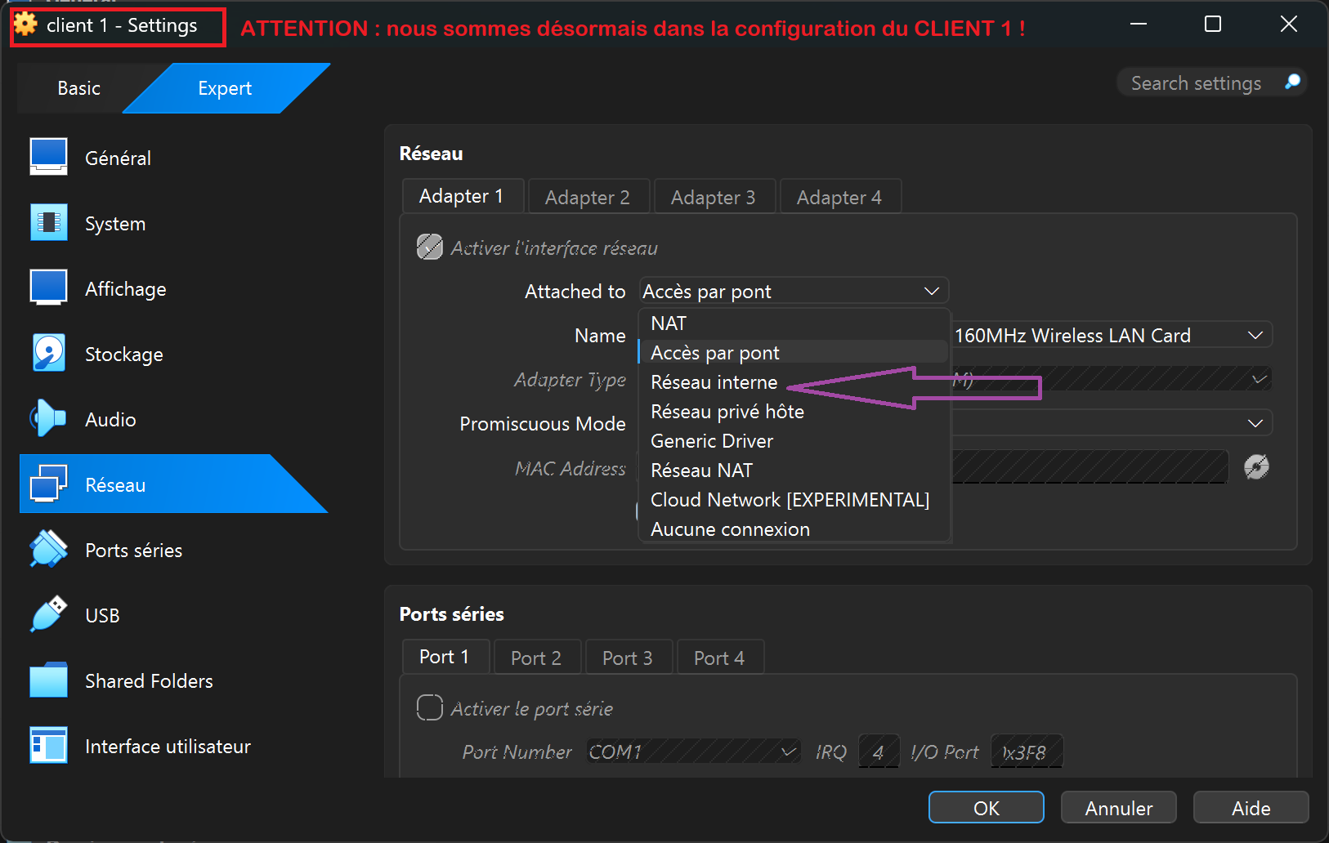Click the MAC address regenerate icon
The image size is (1329, 843).
click(1257, 466)
